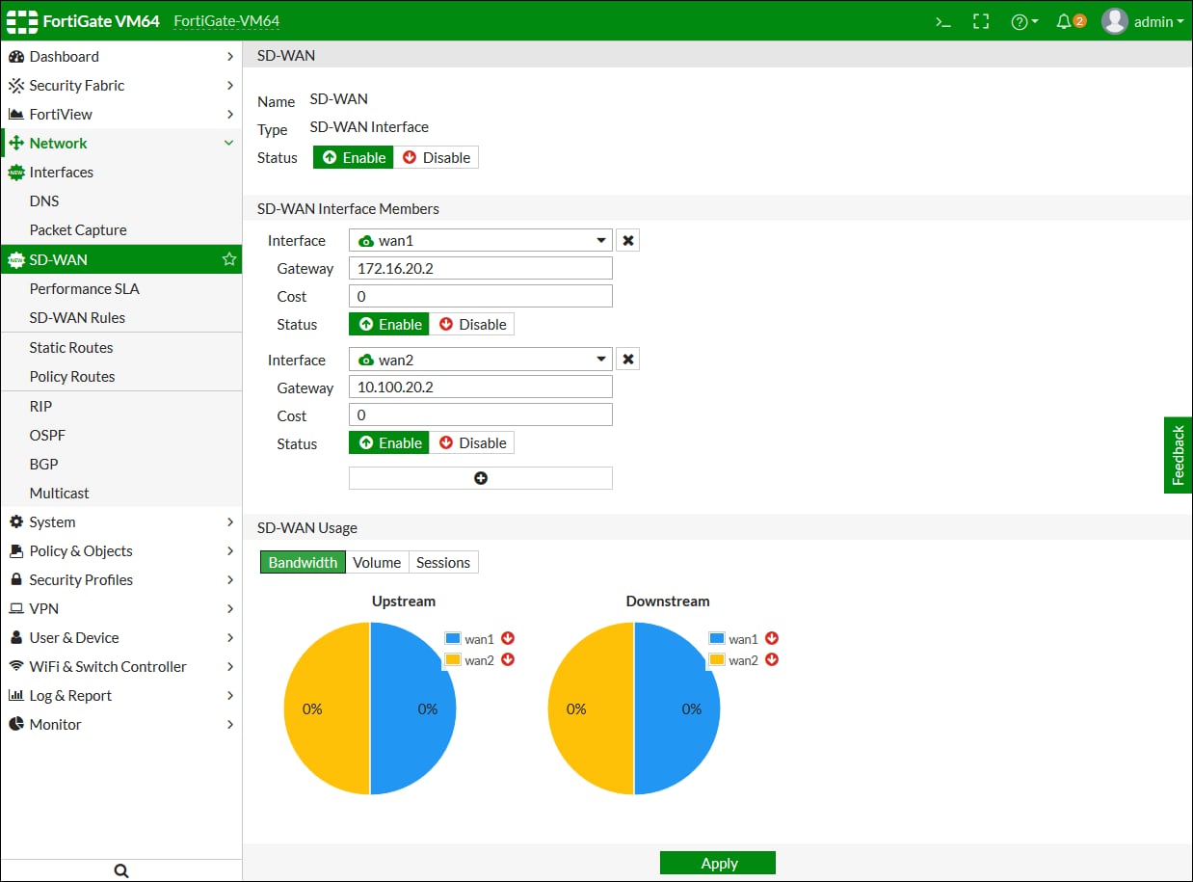1193x882 pixels.
Task: Expand the Dashboard menu
Action: coord(229,57)
